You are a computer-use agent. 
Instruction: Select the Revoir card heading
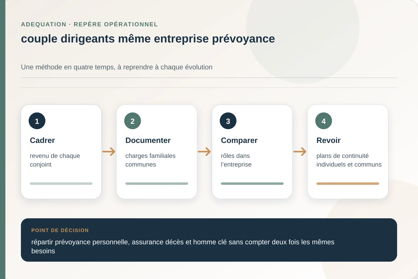(328, 140)
